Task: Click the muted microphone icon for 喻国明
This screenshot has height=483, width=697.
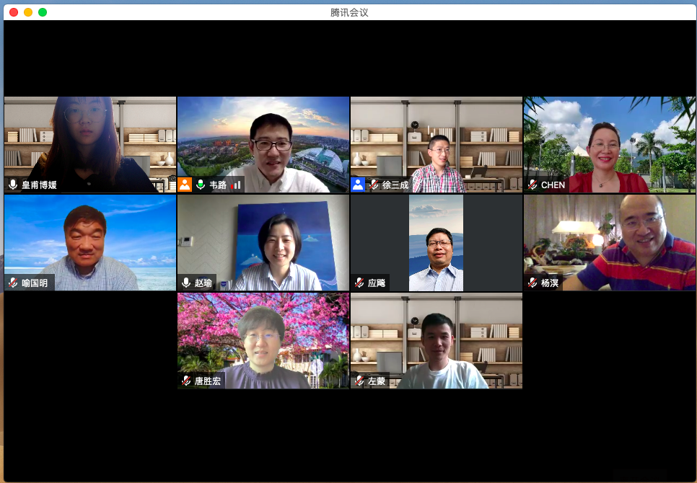Action: click(x=13, y=283)
